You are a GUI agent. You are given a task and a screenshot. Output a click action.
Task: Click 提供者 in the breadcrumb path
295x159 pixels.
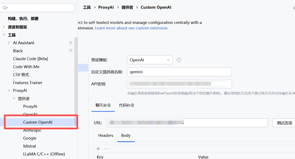127,7
